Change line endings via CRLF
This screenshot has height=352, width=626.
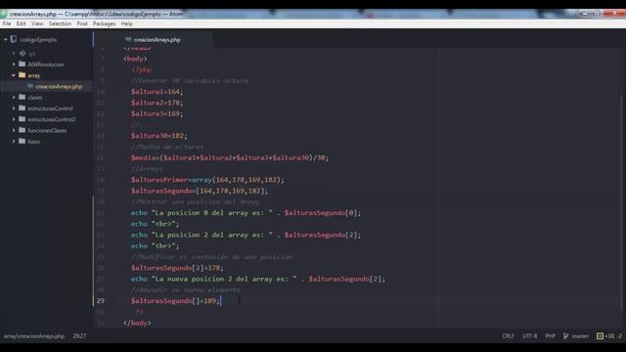click(508, 336)
